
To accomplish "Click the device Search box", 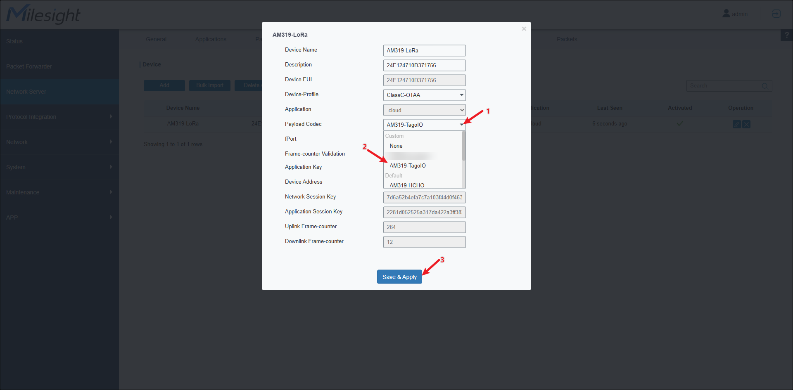I will click(x=729, y=86).
